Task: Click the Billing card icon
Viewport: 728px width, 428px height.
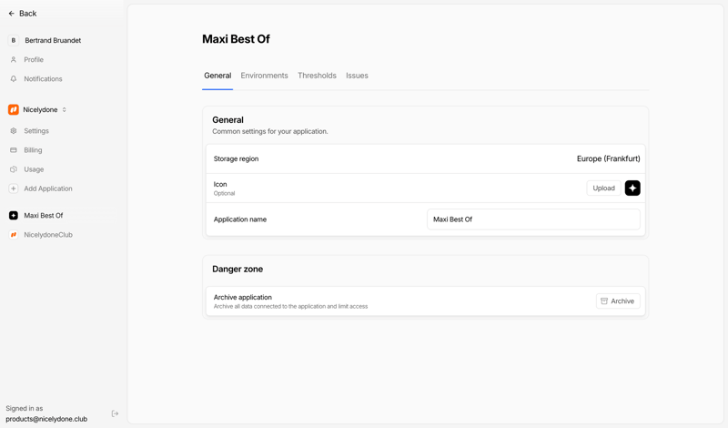Action: (x=14, y=150)
